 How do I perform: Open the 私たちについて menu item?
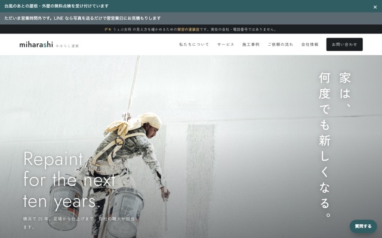click(194, 45)
